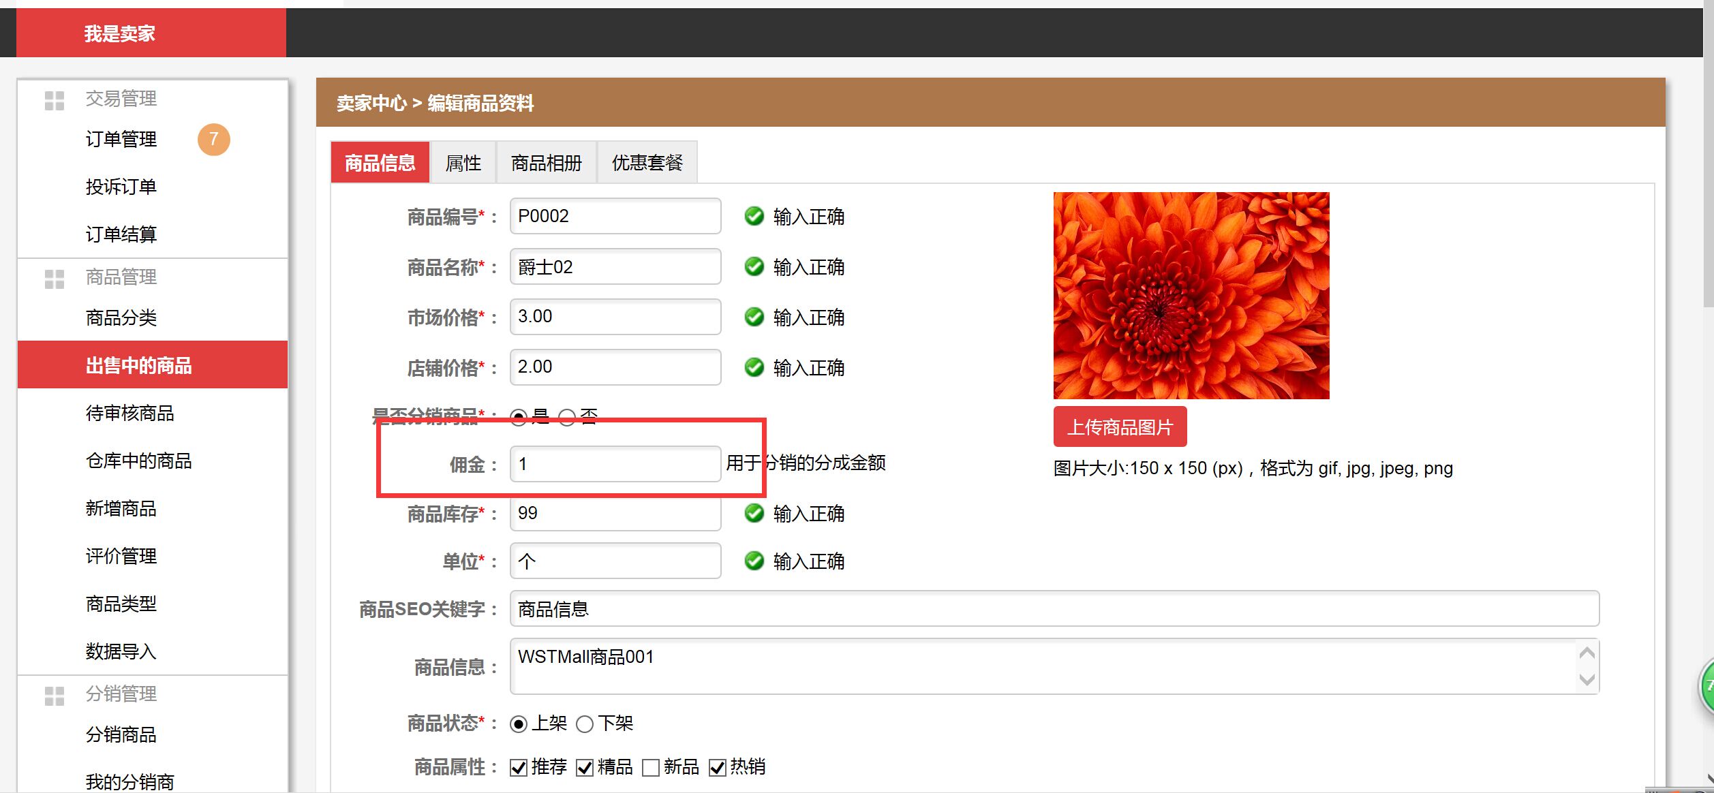Open the 商品相册 tab

[546, 163]
